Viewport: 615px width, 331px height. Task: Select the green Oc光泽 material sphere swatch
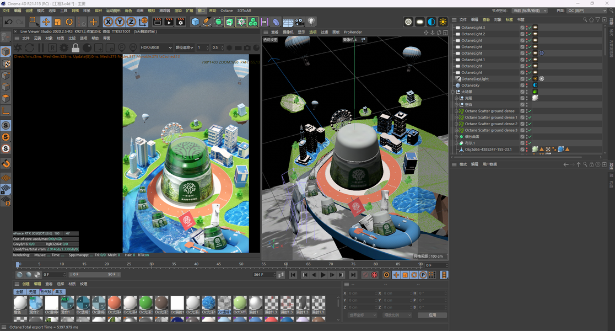coord(145,303)
